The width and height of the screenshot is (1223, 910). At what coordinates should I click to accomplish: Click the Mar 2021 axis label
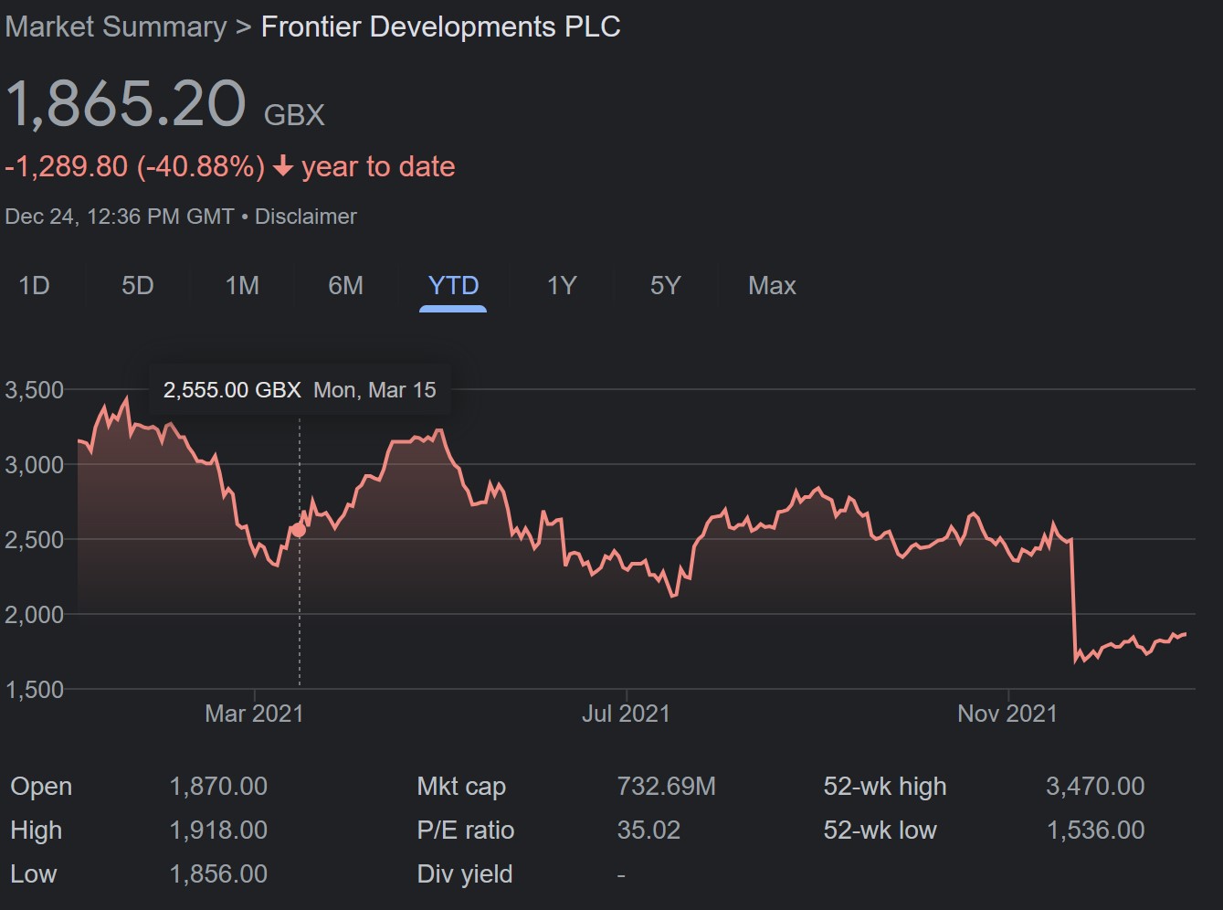254,714
